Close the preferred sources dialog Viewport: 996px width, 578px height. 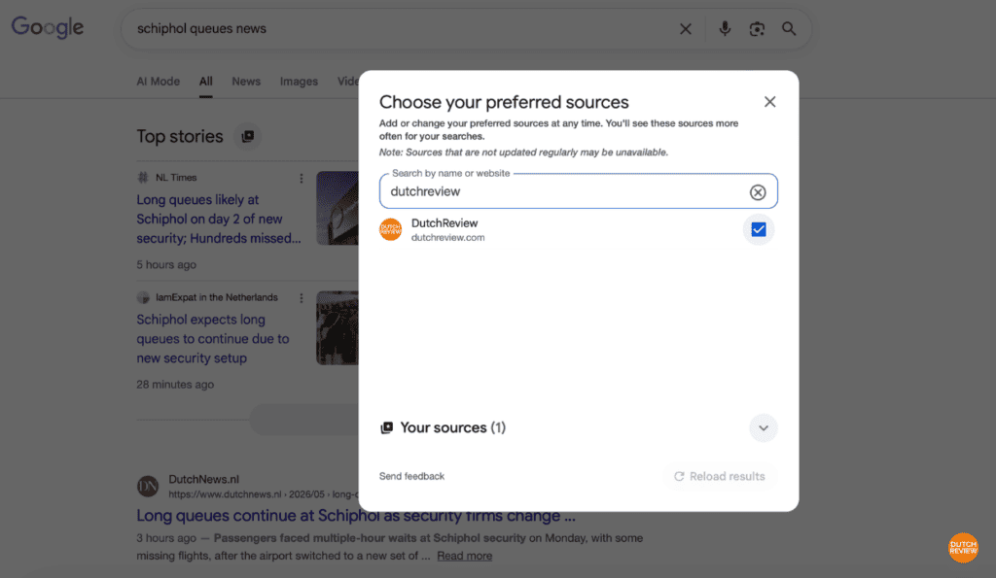(x=770, y=102)
